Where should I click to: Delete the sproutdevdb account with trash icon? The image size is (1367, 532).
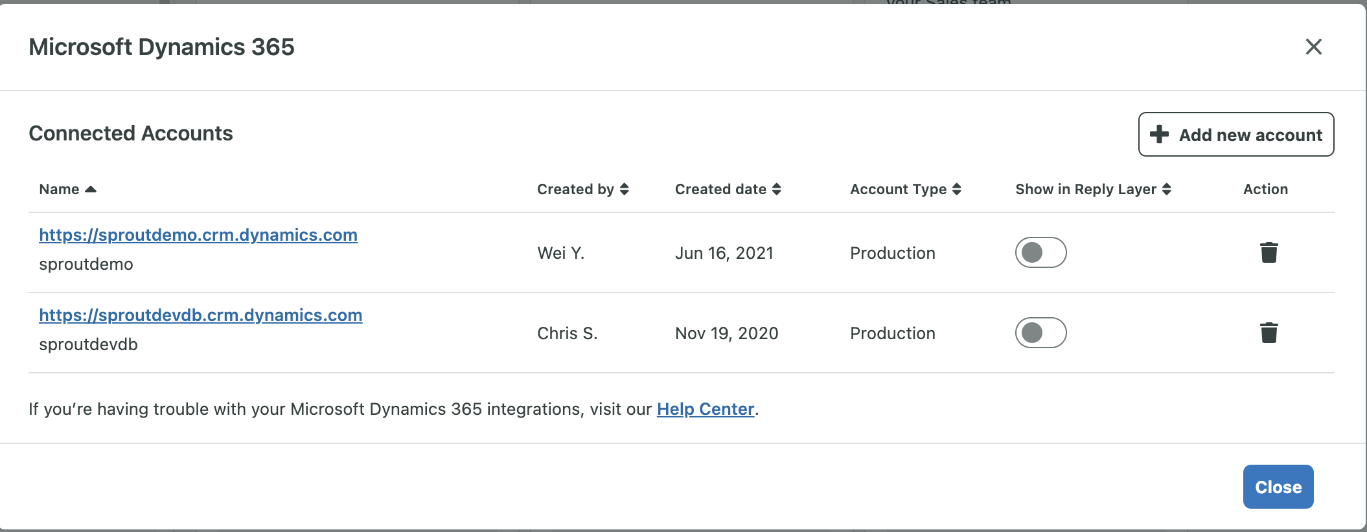tap(1269, 333)
